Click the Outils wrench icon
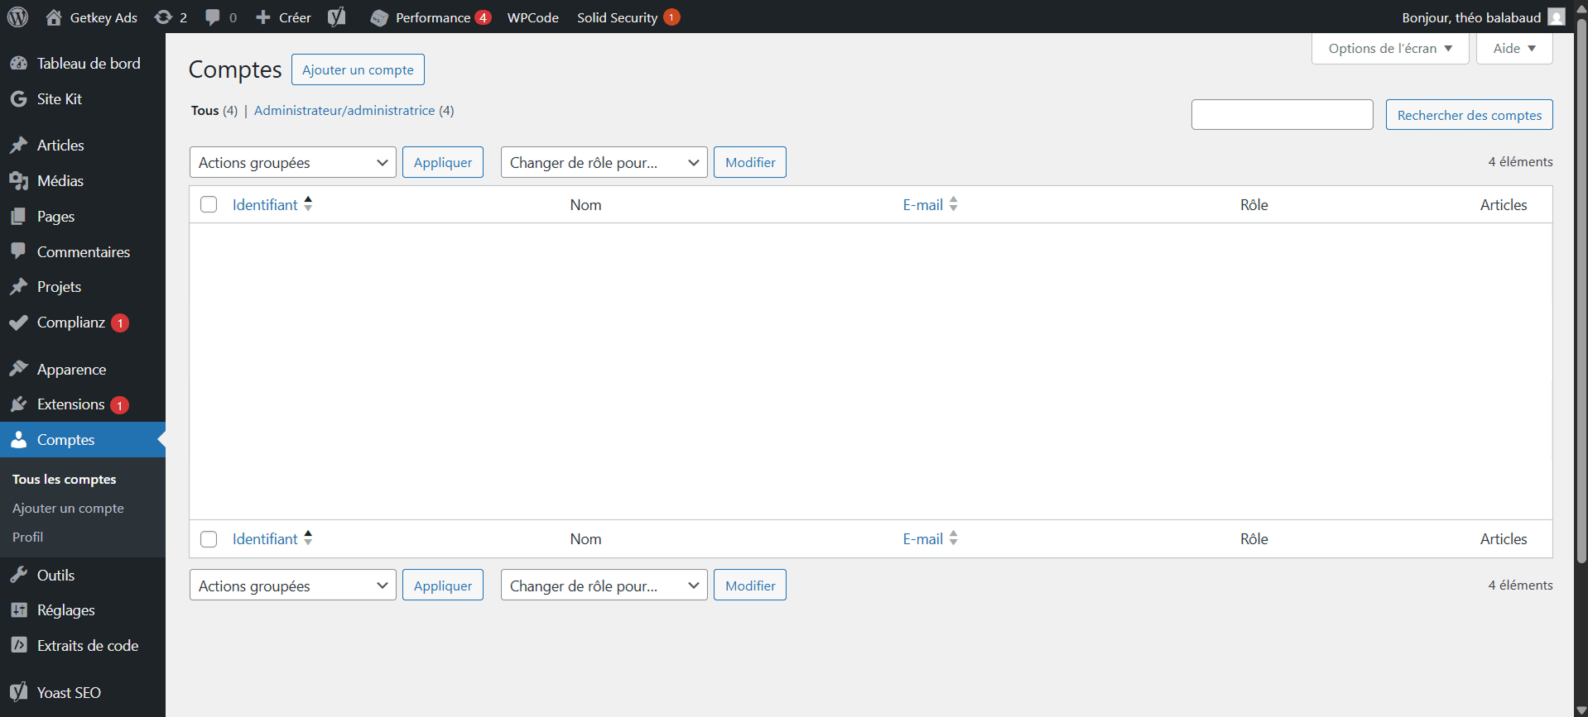1588x717 pixels. click(18, 575)
